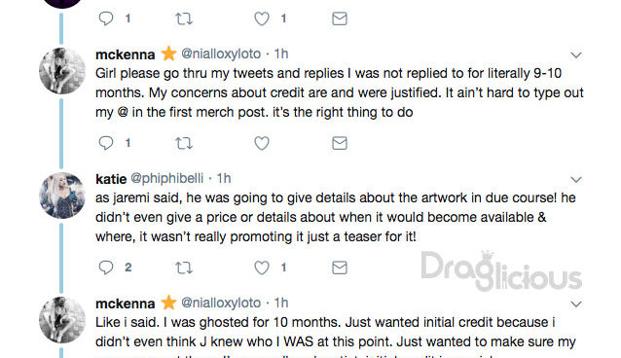Send mckenna's credit tweet via direct message
Viewport: 621px width, 358px height.
[x=340, y=143]
